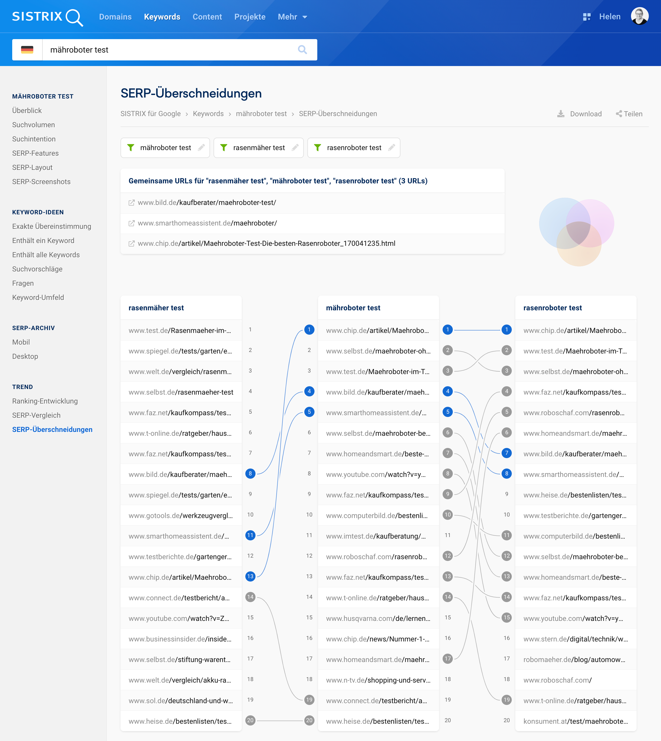Open Helen's profile avatar
Viewport: 661px width, 741px height.
640,16
